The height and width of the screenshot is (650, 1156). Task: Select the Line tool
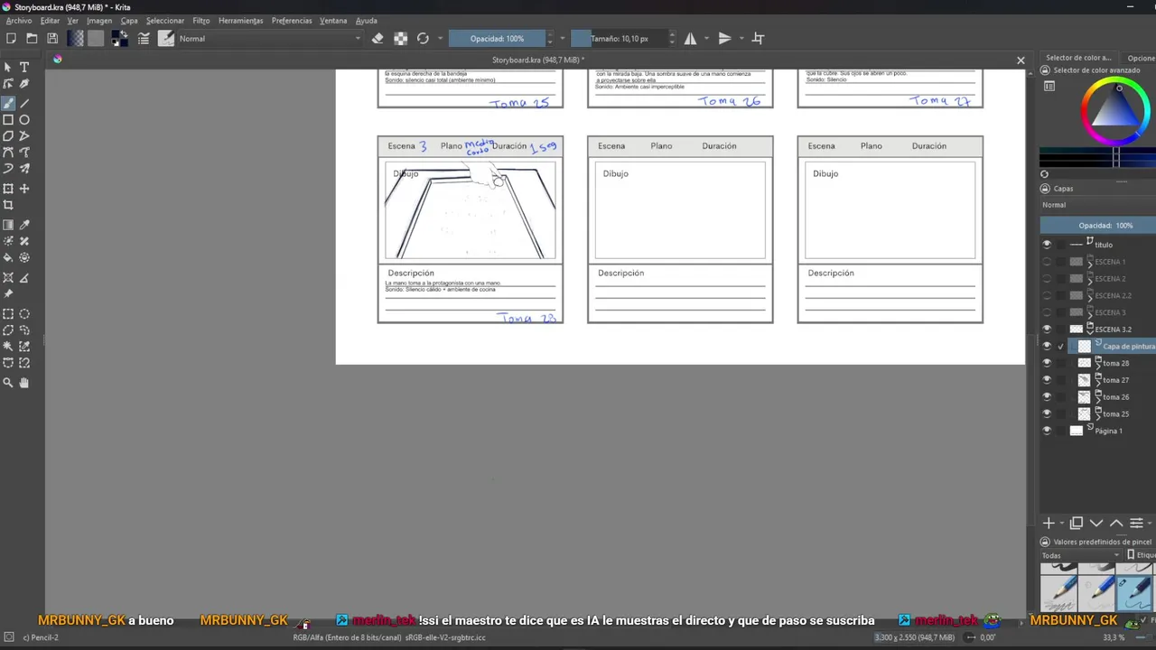[x=24, y=103]
